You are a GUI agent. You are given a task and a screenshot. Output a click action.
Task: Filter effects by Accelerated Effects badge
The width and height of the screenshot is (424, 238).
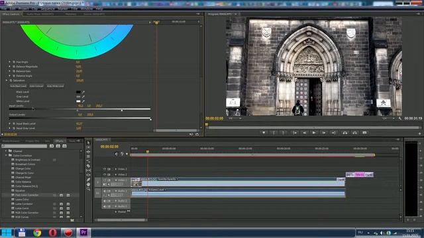52,145
